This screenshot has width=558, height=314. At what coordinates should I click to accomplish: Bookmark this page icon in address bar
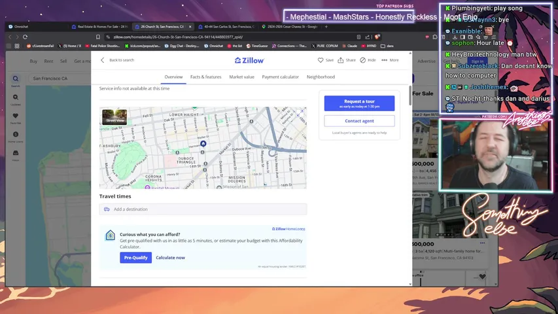pos(98,37)
